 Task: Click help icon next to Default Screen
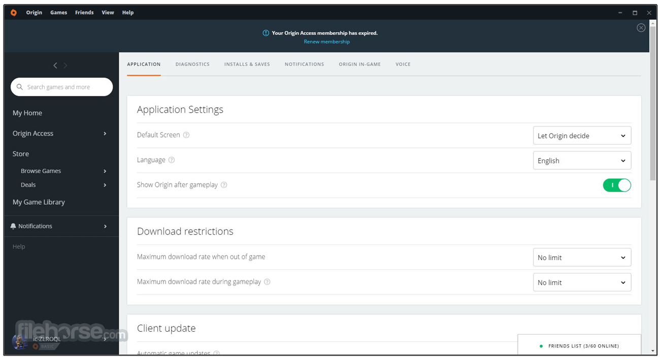pos(186,135)
